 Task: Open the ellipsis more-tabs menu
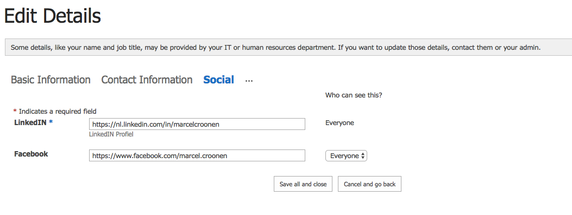click(x=249, y=80)
